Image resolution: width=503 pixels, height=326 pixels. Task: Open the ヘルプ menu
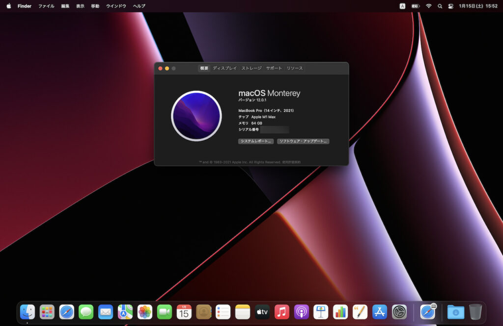pyautogui.click(x=139, y=6)
